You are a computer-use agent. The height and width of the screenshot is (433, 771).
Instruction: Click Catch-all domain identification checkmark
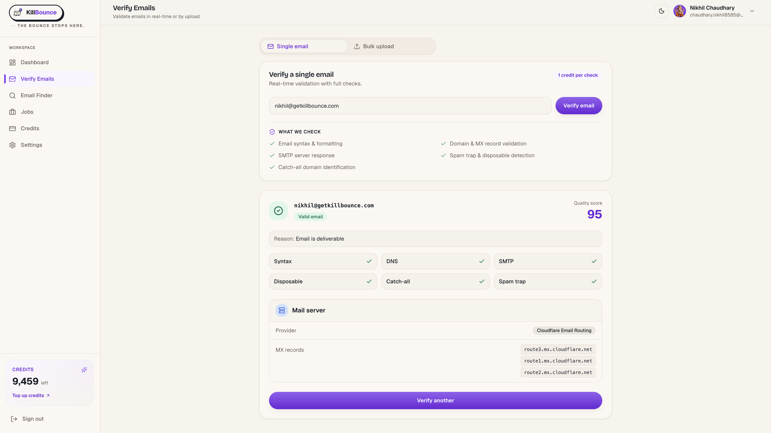[272, 167]
